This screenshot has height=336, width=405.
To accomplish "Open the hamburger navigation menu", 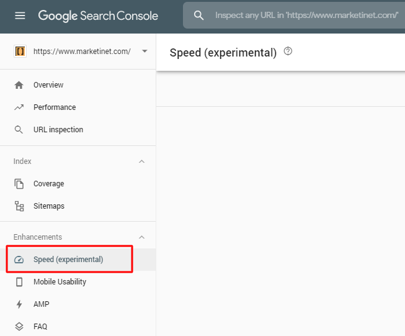I will [20, 16].
